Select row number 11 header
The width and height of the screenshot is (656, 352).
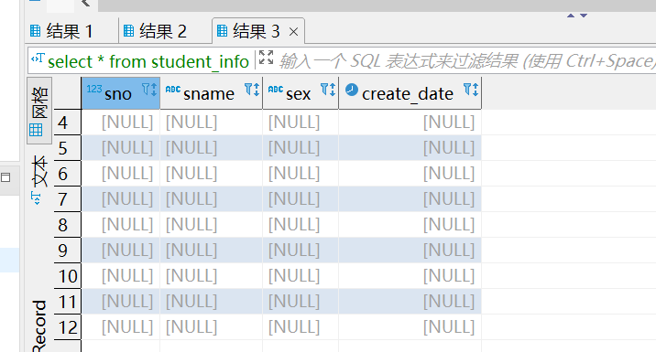pos(68,302)
